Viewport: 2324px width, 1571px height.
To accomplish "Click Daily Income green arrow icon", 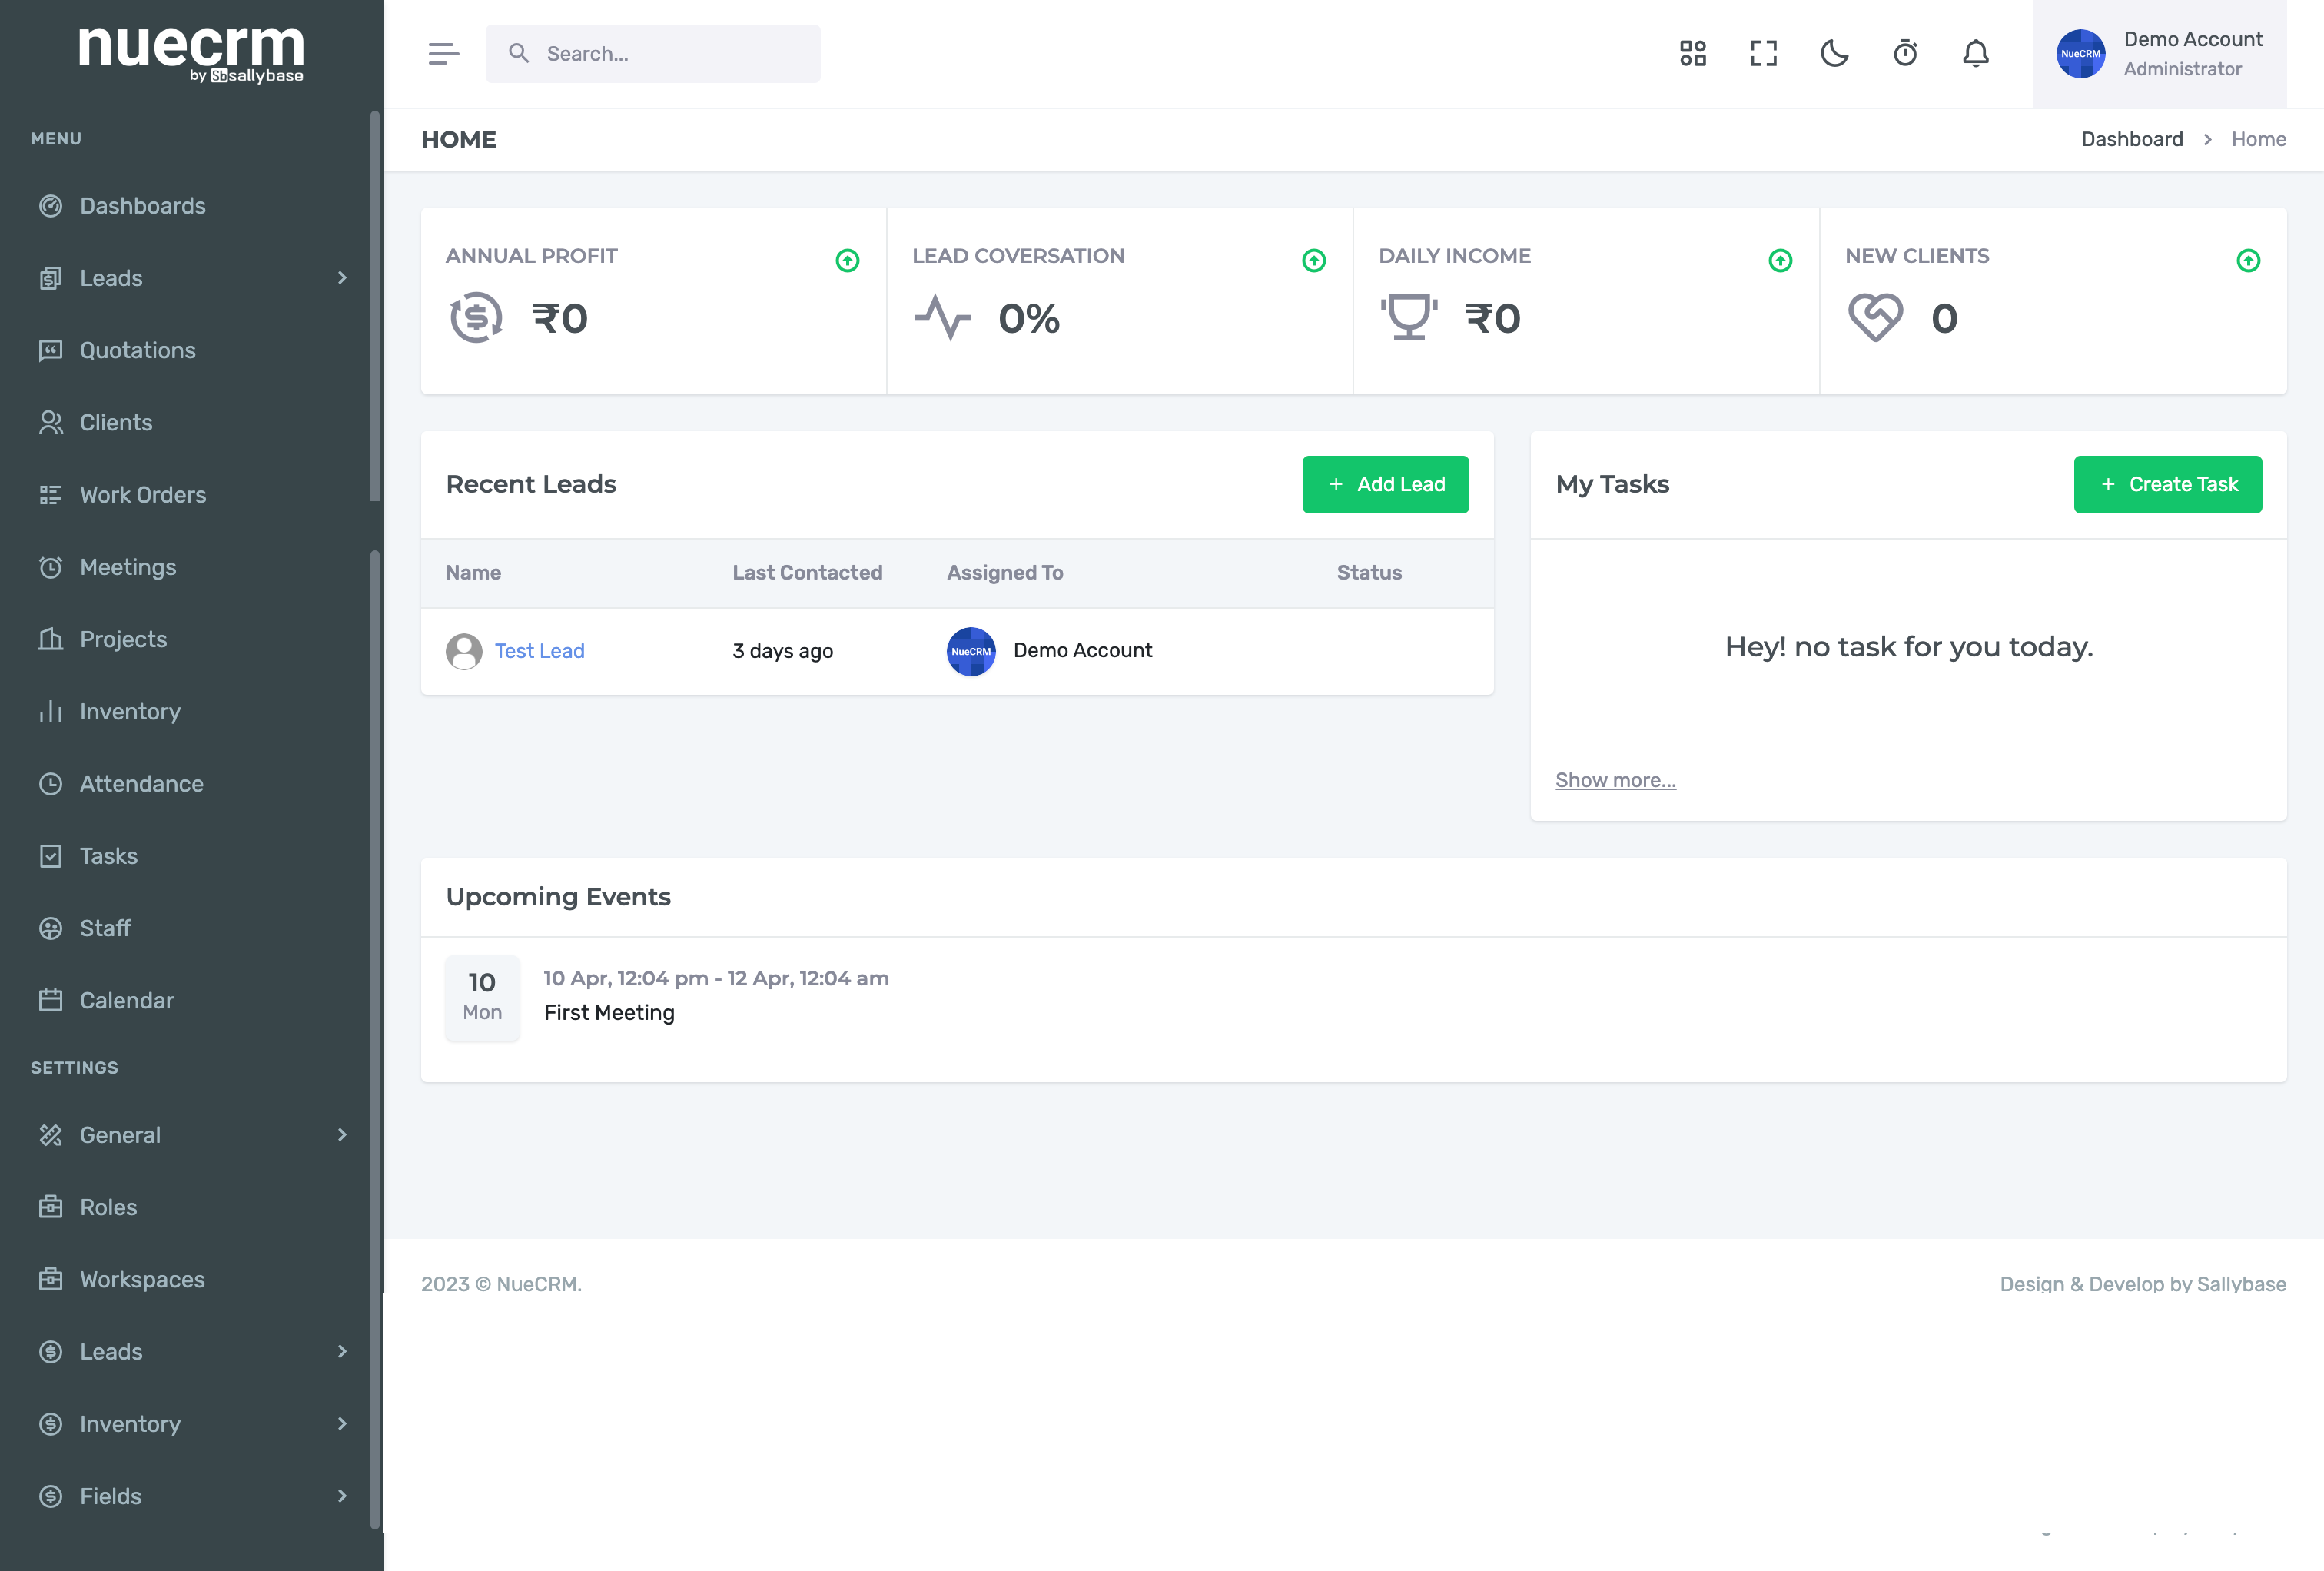I will coord(1780,261).
